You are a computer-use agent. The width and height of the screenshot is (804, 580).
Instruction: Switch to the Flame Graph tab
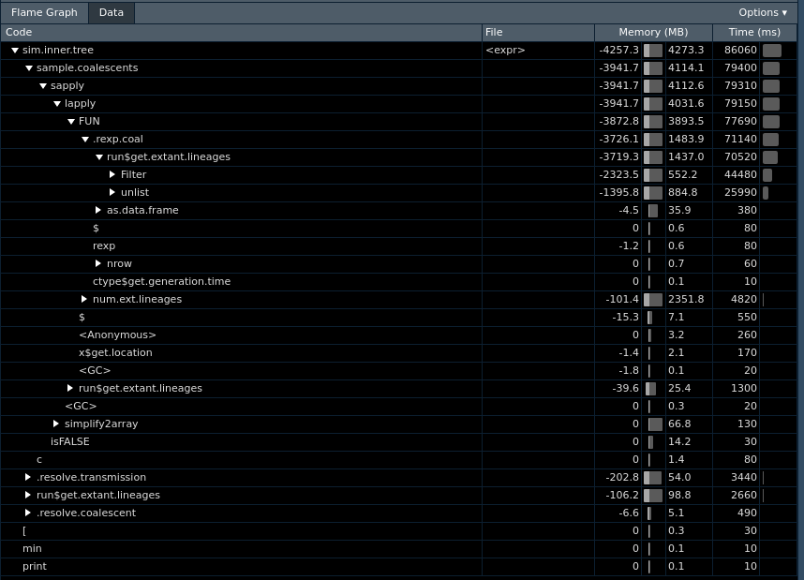click(x=44, y=12)
